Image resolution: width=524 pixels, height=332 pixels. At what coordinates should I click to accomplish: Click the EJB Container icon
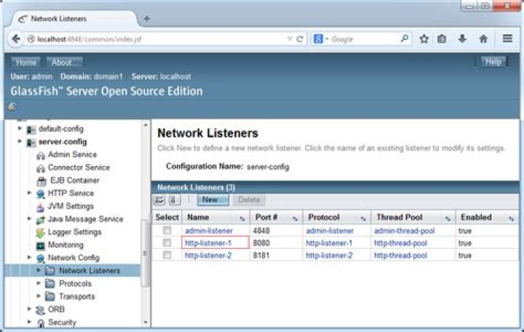(41, 181)
